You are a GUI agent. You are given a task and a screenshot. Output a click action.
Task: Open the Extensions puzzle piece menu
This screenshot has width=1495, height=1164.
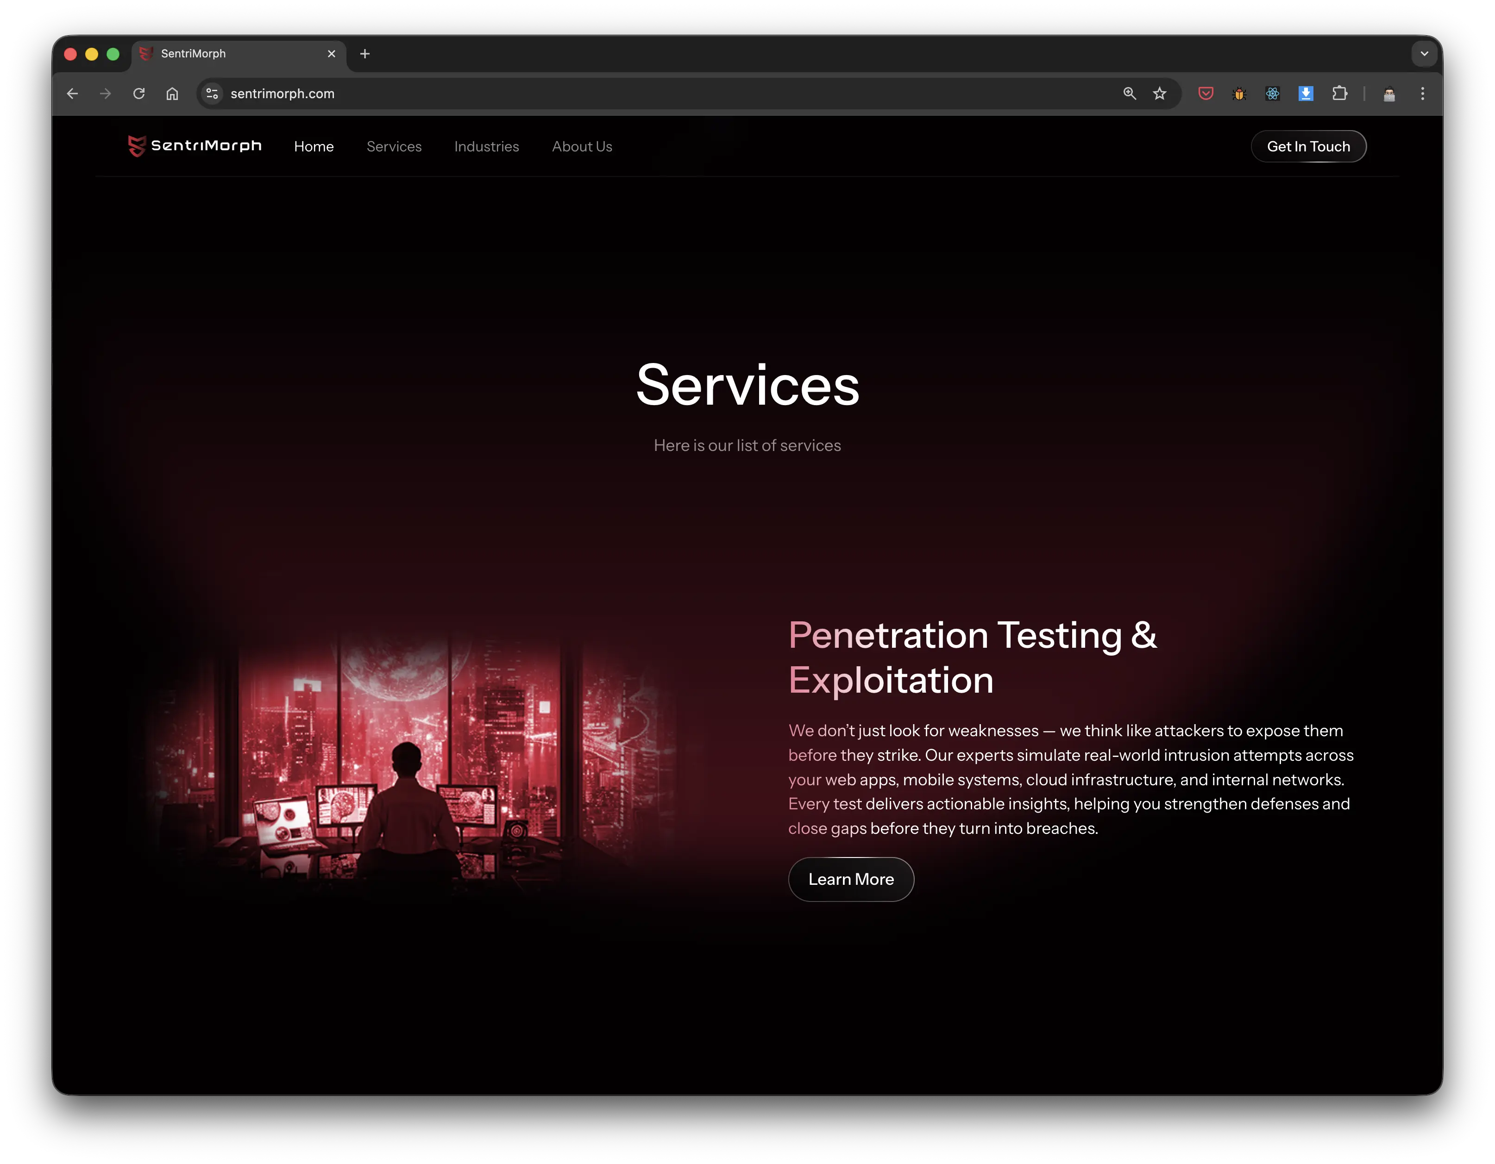[1339, 94]
